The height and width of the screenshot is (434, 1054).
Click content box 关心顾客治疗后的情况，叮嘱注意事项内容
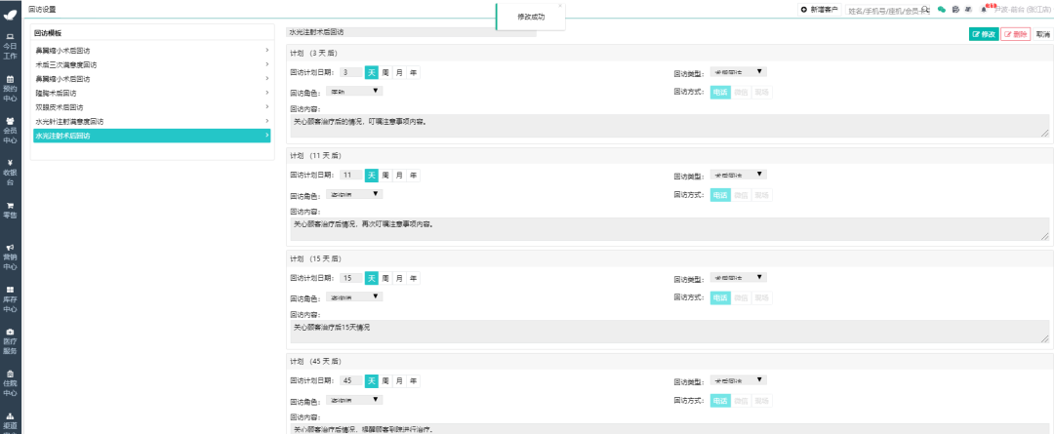click(x=669, y=126)
